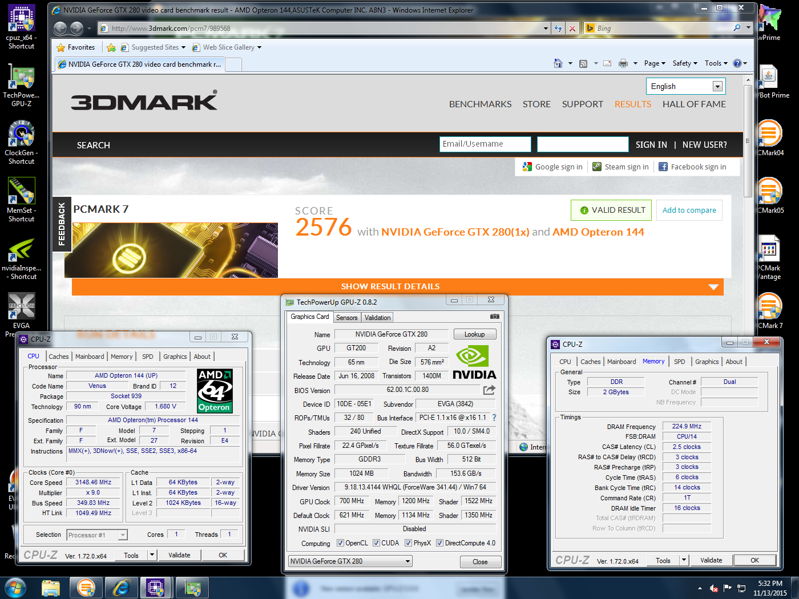
Task: Click GPU-Z screenshot camera icon
Action: point(495,316)
